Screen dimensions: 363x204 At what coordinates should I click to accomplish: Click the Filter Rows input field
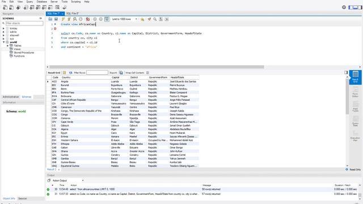pos(97,73)
